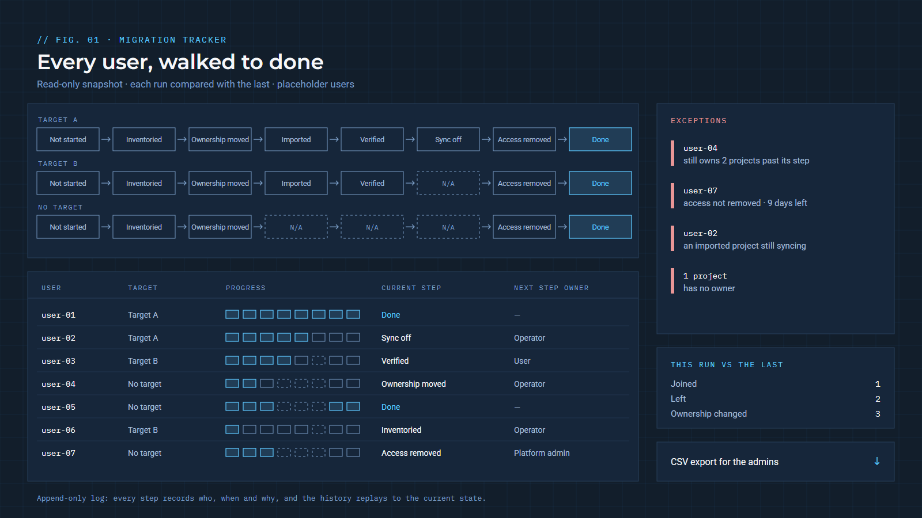Click Done status link for user-01

click(x=391, y=315)
